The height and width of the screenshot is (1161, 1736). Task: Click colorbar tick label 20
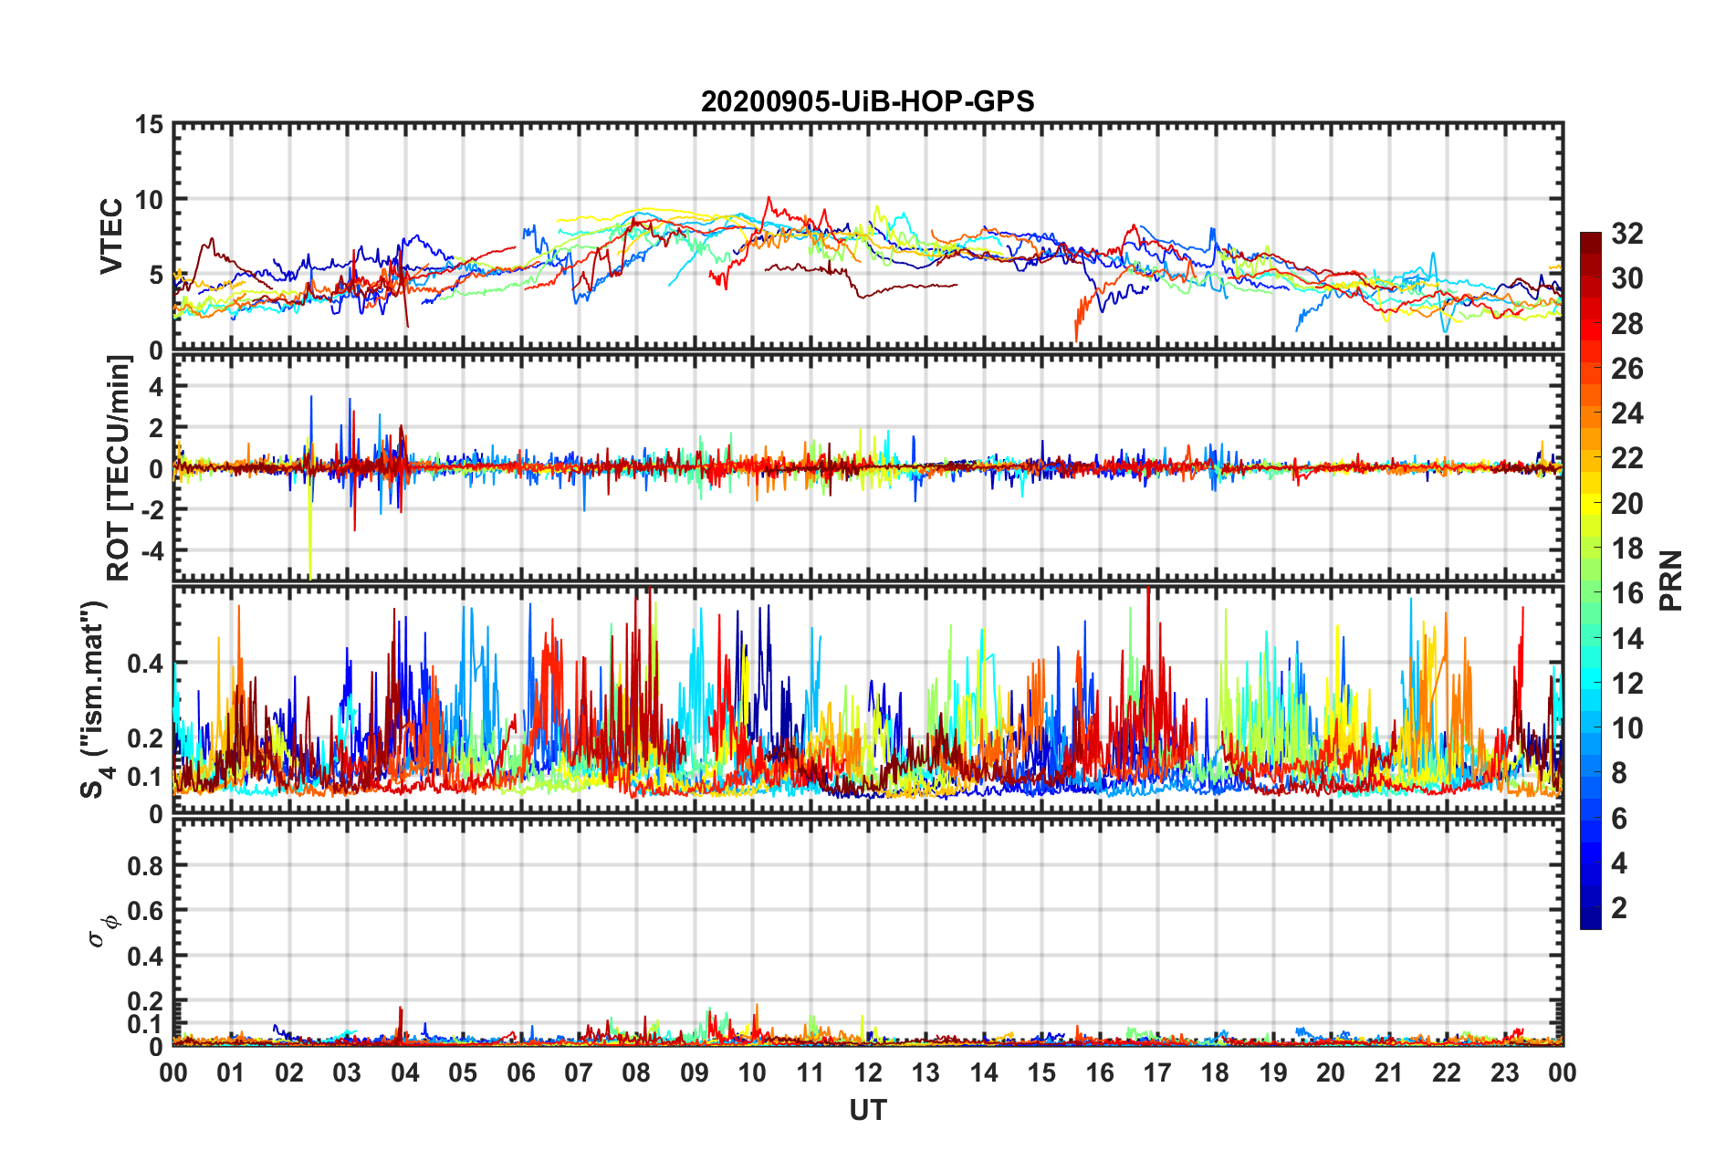[x=1626, y=504]
